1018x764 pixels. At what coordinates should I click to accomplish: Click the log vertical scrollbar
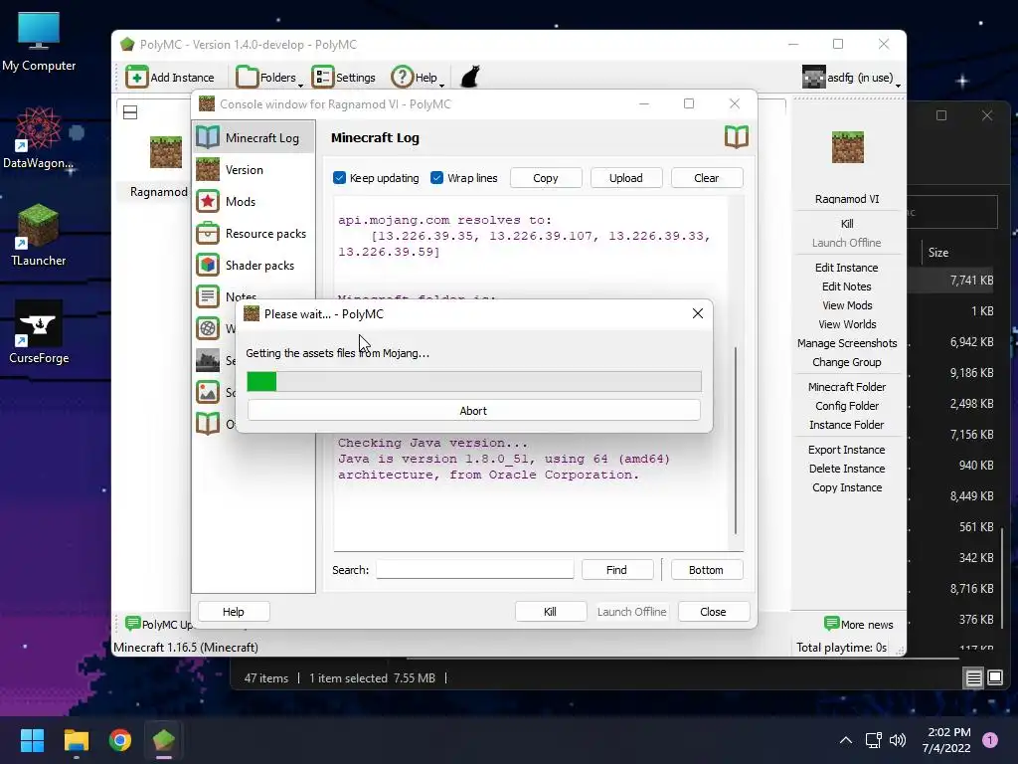tap(736, 441)
